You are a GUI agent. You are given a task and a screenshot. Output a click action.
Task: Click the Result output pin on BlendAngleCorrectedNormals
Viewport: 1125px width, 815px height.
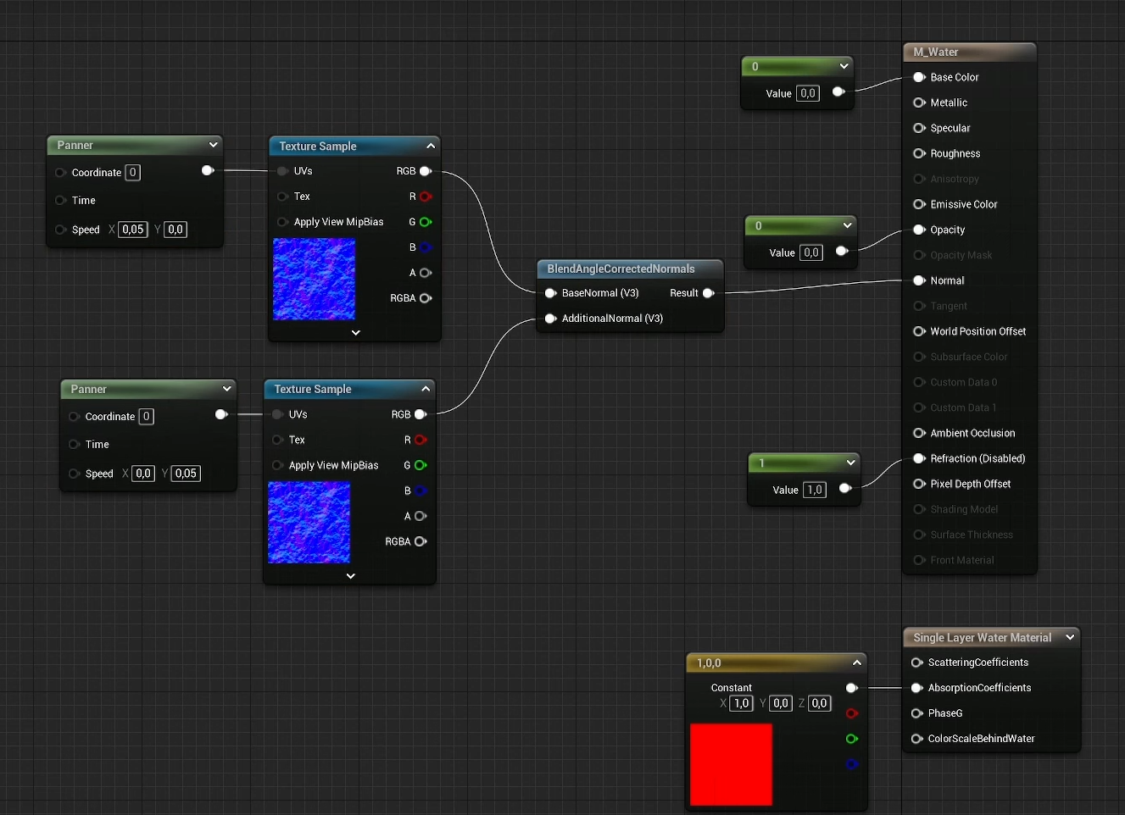pos(709,293)
